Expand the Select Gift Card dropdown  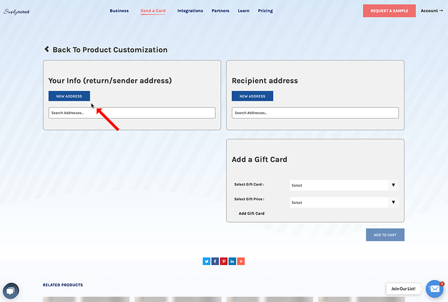(344, 185)
